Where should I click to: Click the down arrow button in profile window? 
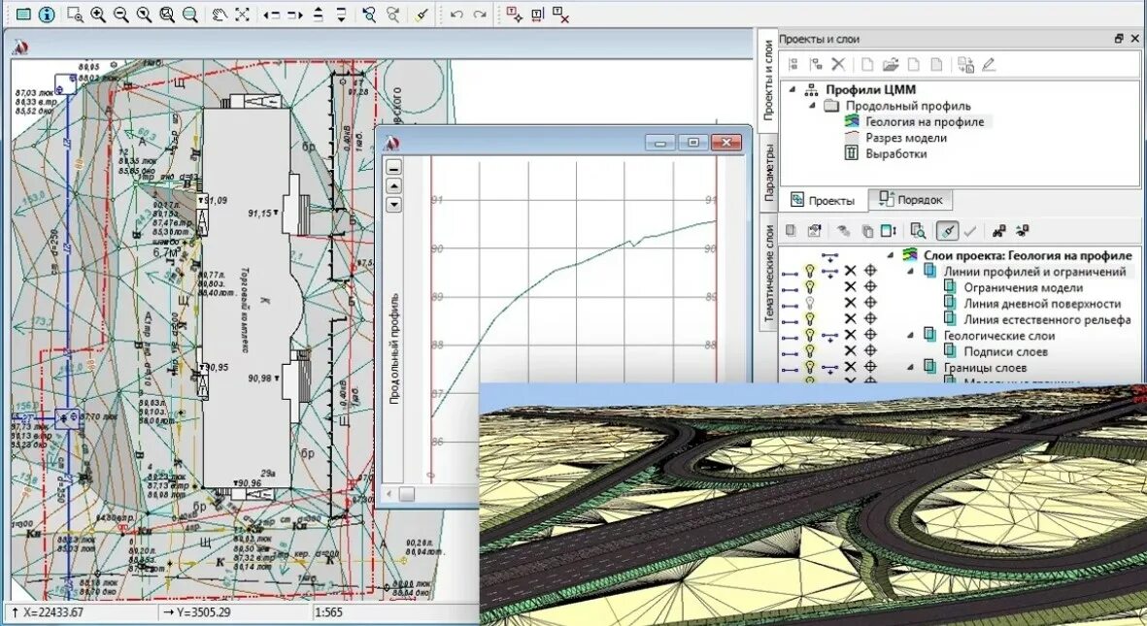click(393, 204)
